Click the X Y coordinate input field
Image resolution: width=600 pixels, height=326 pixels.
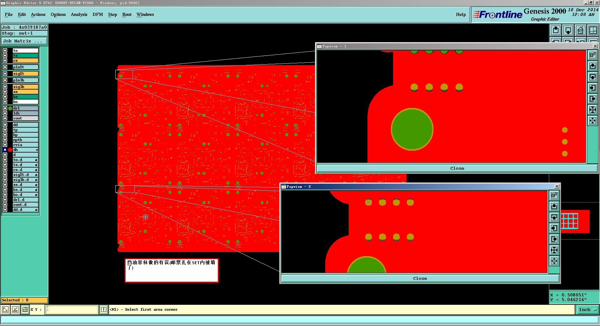[72, 309]
